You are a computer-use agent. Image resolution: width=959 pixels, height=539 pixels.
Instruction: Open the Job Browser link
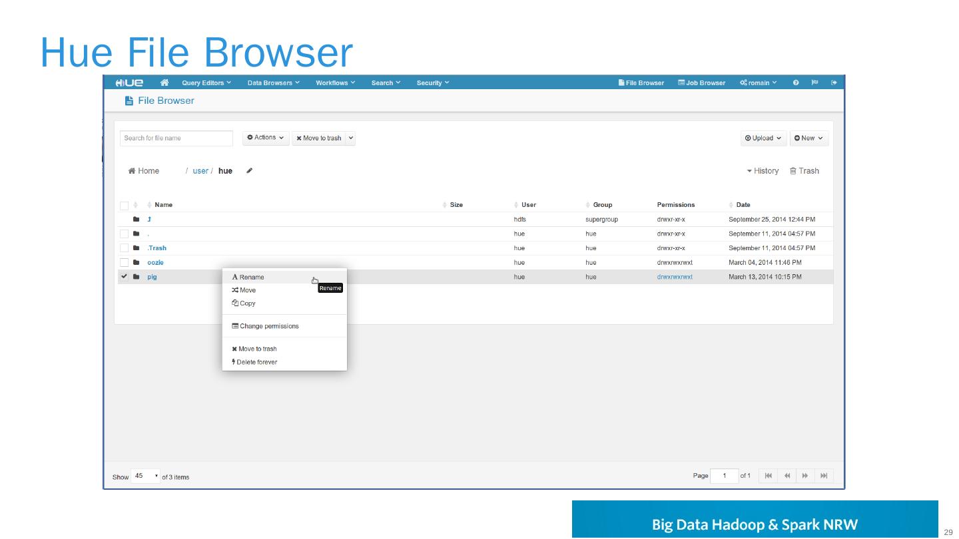point(702,83)
